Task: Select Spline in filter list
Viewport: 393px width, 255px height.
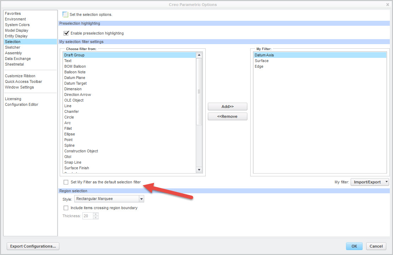Action: pos(129,145)
